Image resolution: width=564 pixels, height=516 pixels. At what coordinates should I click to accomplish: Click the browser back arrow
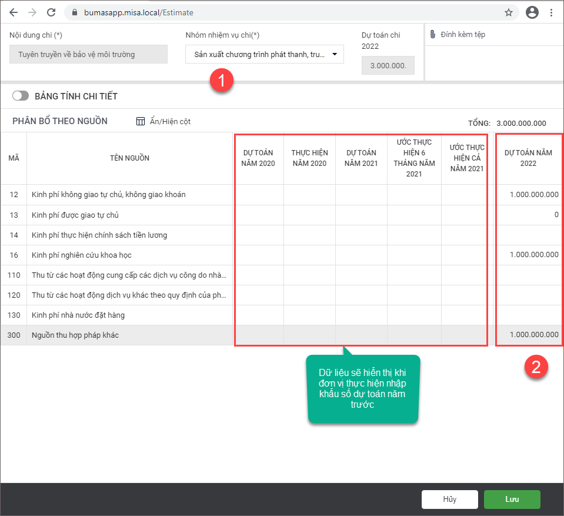14,12
